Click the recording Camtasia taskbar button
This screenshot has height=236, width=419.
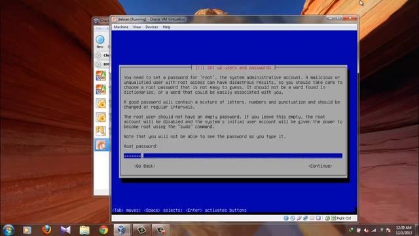click(160, 230)
